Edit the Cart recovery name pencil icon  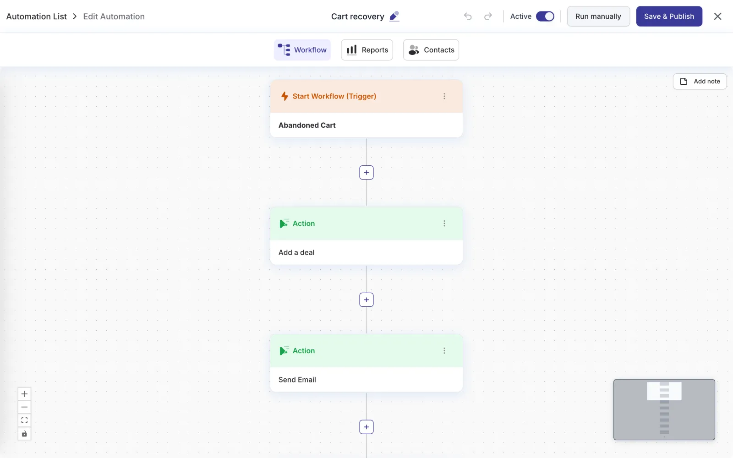tap(394, 16)
